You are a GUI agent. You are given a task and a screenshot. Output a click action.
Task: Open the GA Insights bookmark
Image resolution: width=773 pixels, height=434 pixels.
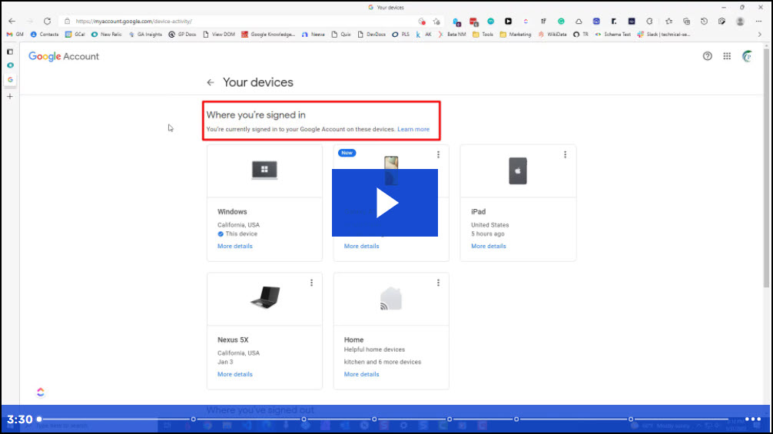click(145, 35)
